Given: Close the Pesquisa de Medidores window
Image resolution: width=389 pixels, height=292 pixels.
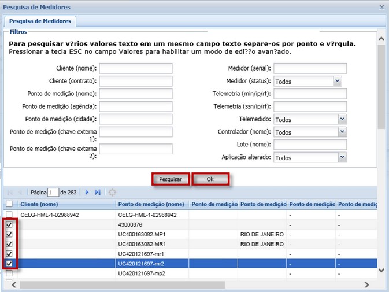Looking at the screenshot, I should (381, 7).
